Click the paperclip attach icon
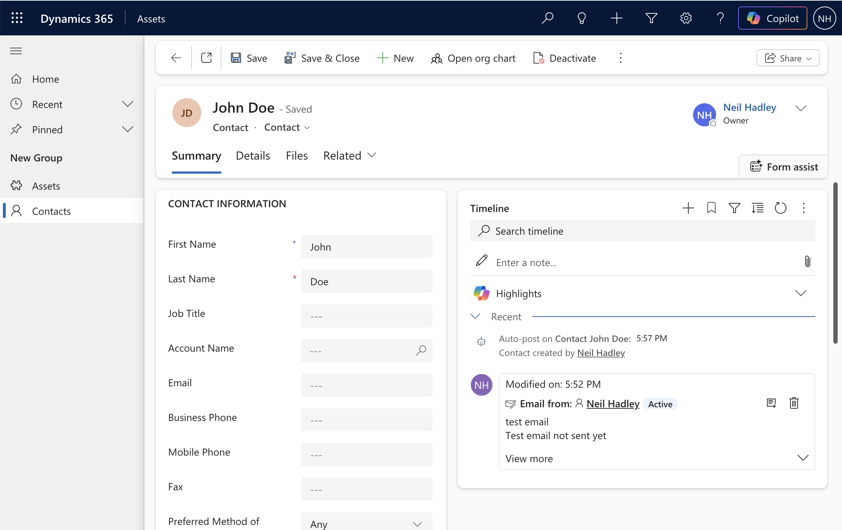Viewport: 842px width, 530px height. (x=807, y=261)
